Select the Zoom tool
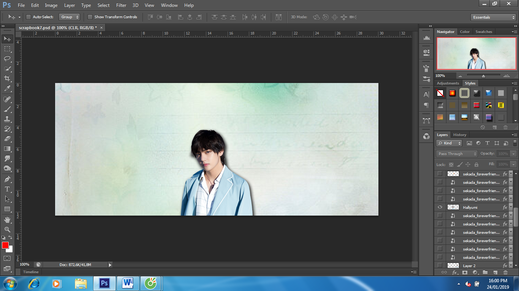 [x=7, y=229]
